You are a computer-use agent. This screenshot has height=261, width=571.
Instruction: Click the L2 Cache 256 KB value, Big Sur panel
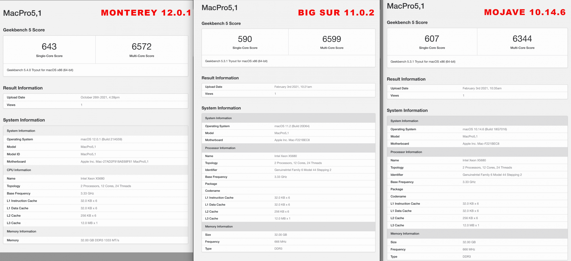click(x=282, y=212)
